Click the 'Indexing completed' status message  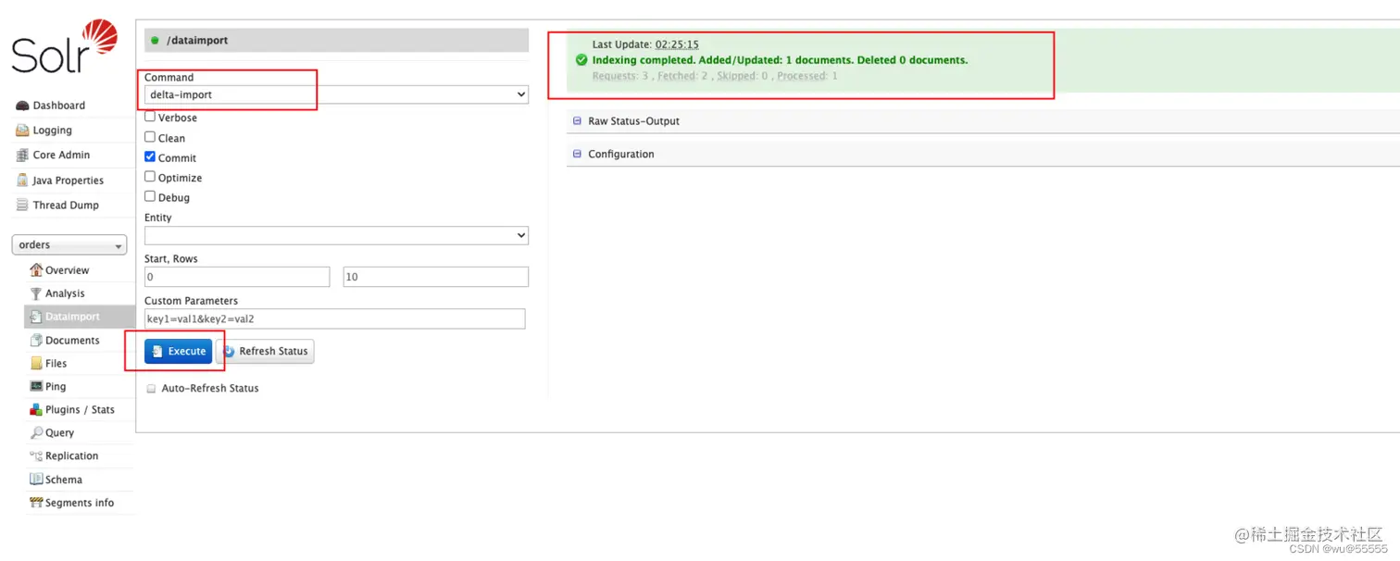(x=780, y=60)
